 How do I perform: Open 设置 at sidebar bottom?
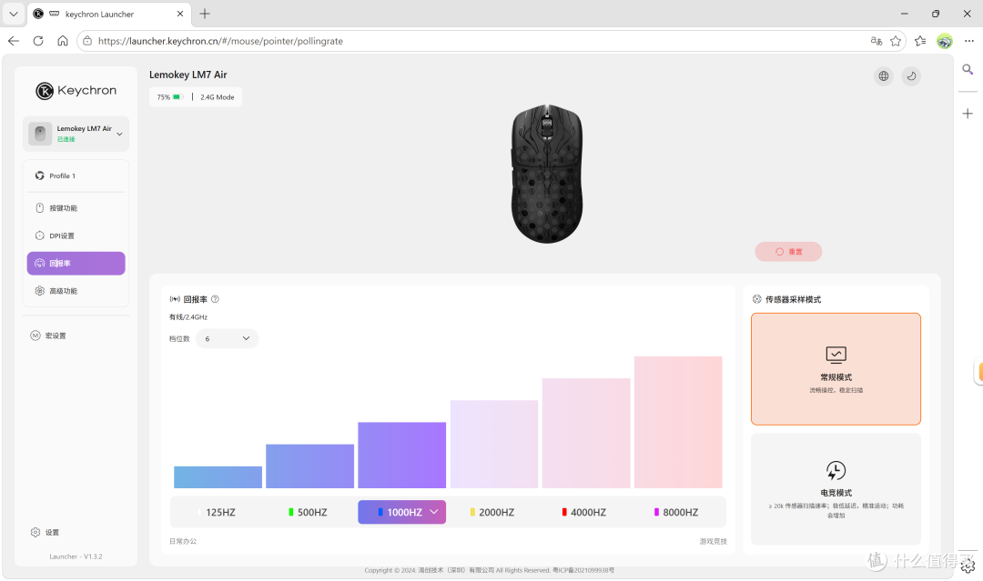pyautogui.click(x=46, y=532)
